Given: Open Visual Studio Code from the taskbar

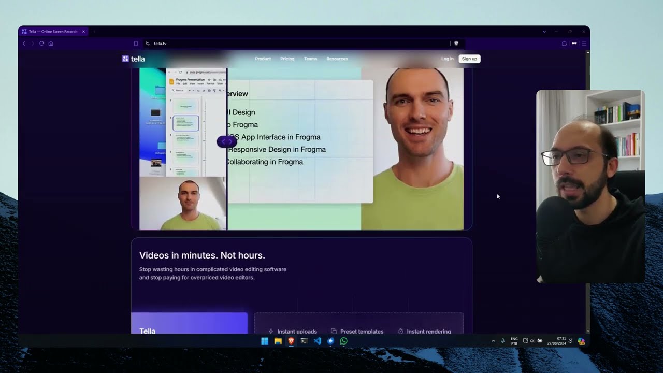Looking at the screenshot, I should [318, 341].
